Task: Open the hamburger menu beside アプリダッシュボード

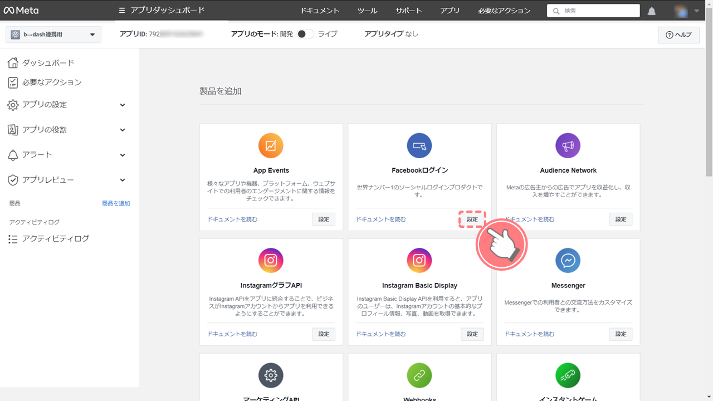Action: (x=122, y=11)
